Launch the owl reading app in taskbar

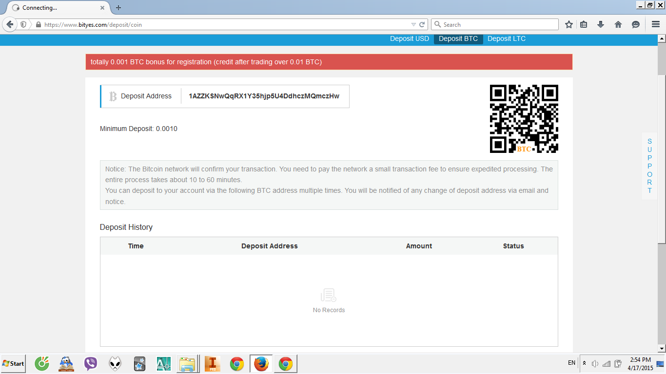[66, 364]
